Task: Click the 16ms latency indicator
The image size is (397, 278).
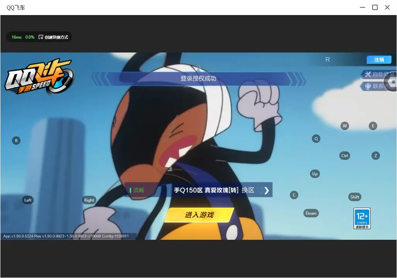Action: click(17, 37)
